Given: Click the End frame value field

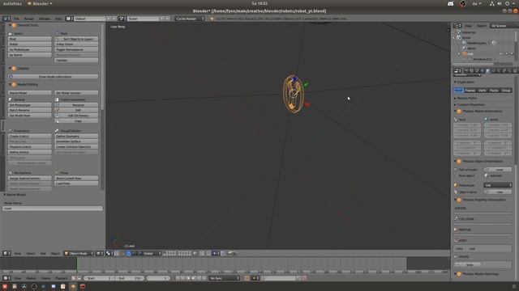Looking at the screenshot, I should tap(130, 278).
